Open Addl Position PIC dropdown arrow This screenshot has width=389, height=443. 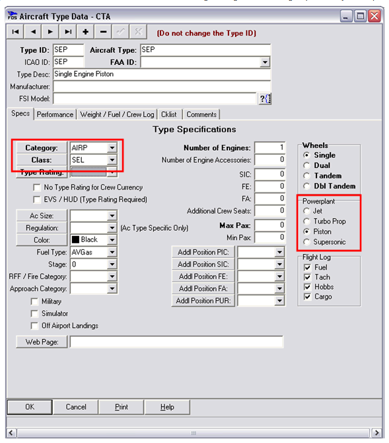279,253
